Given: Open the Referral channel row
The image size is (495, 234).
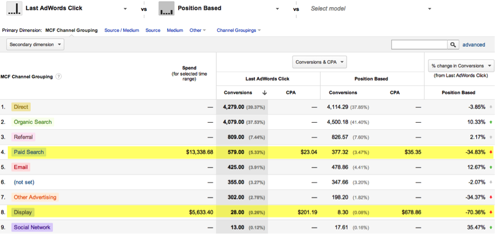Looking at the screenshot, I should (x=23, y=137).
